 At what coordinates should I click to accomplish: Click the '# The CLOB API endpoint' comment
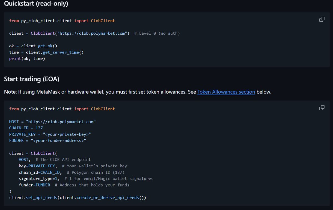[x=63, y=160]
